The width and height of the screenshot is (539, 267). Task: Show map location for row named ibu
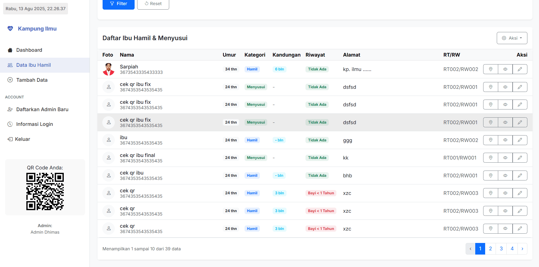point(491,140)
